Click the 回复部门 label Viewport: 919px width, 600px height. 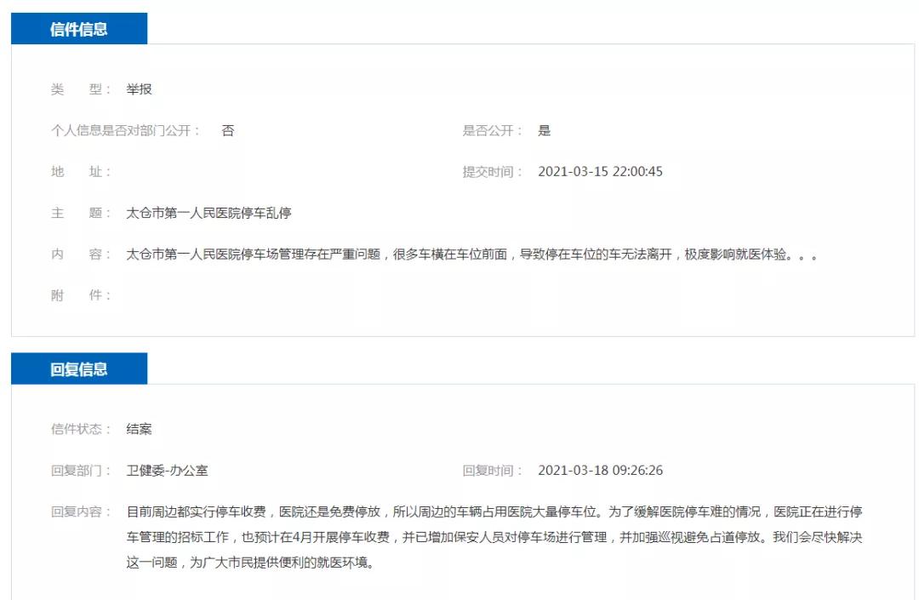(80, 470)
